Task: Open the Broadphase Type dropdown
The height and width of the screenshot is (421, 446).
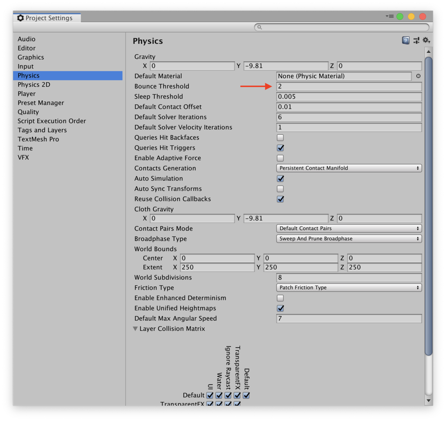Action: click(x=349, y=239)
